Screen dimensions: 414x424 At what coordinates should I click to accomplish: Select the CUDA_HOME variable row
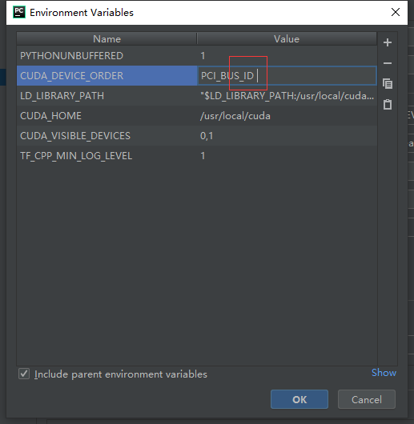[x=197, y=116]
